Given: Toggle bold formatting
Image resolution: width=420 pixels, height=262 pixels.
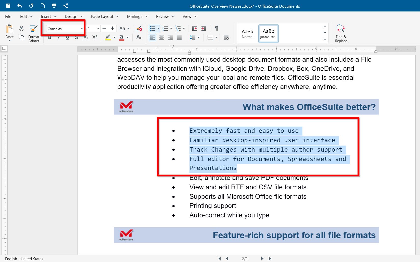Looking at the screenshot, I should click(x=50, y=37).
